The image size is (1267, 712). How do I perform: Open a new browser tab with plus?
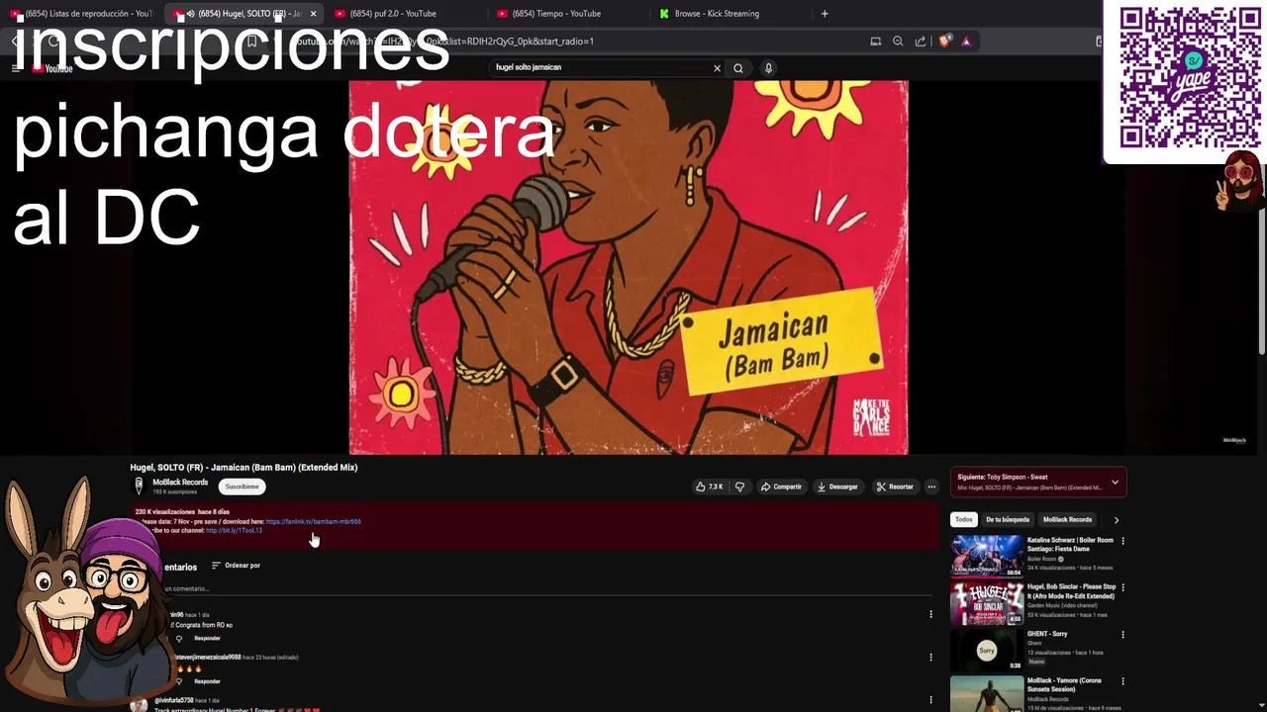tap(825, 14)
